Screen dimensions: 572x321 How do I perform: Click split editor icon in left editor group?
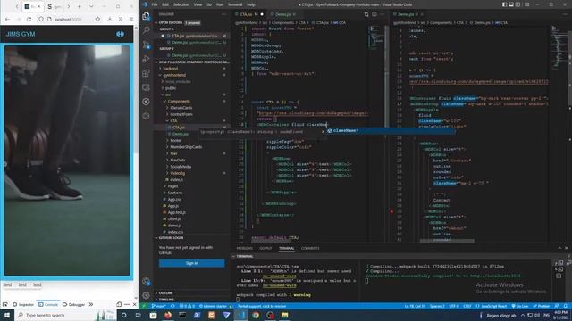pyautogui.click(x=374, y=14)
